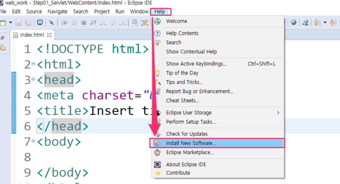Screen dimensions: 340x184
Task: Click the <title>Insert code on line 5
Action: (x=85, y=111)
